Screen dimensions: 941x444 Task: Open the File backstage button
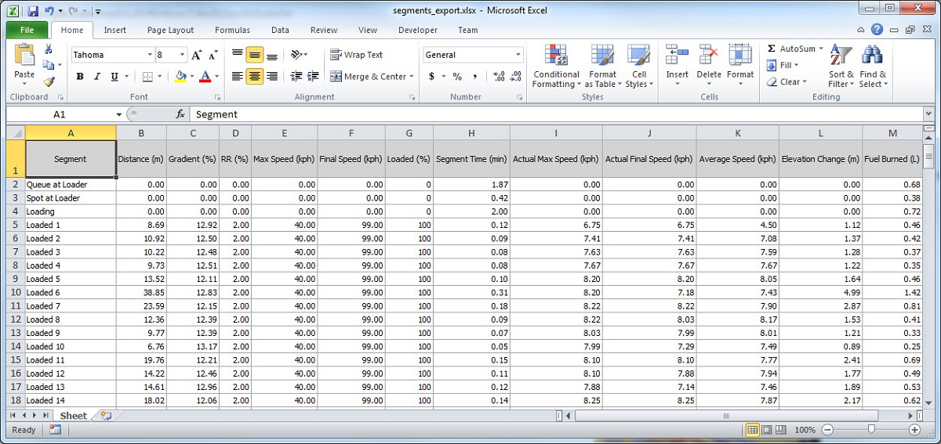[27, 30]
